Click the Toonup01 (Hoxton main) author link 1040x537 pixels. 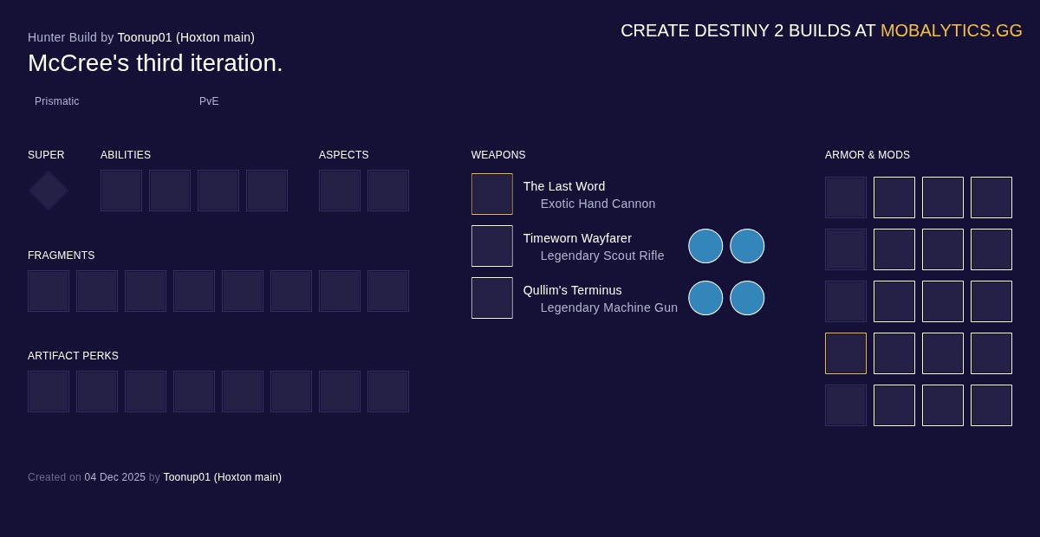click(x=186, y=37)
